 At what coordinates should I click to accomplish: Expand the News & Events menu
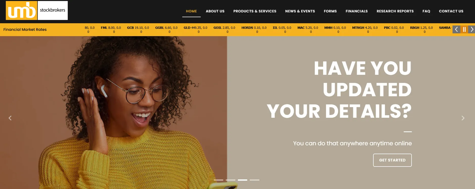[x=300, y=11]
